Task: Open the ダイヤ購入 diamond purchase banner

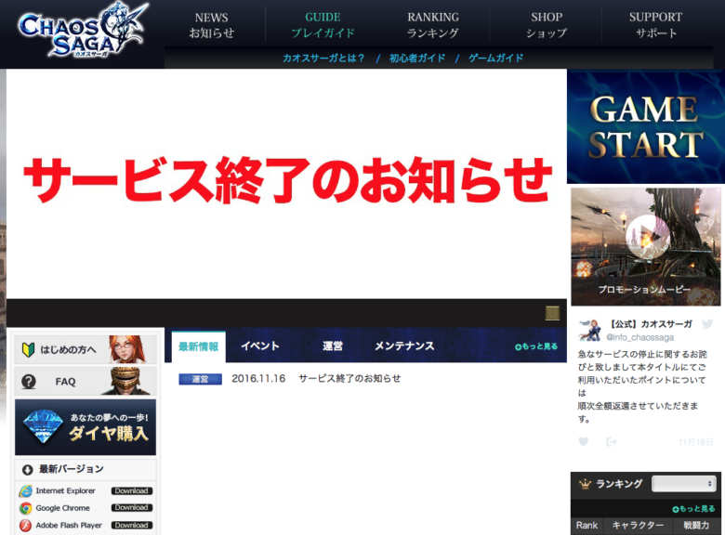Action: 86,427
